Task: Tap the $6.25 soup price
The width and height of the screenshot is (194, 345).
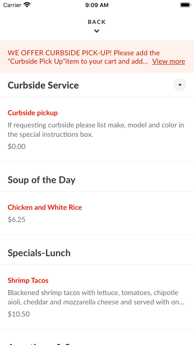Action: (16, 220)
